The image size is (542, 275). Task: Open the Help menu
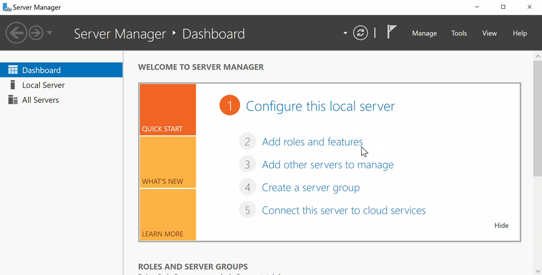520,33
